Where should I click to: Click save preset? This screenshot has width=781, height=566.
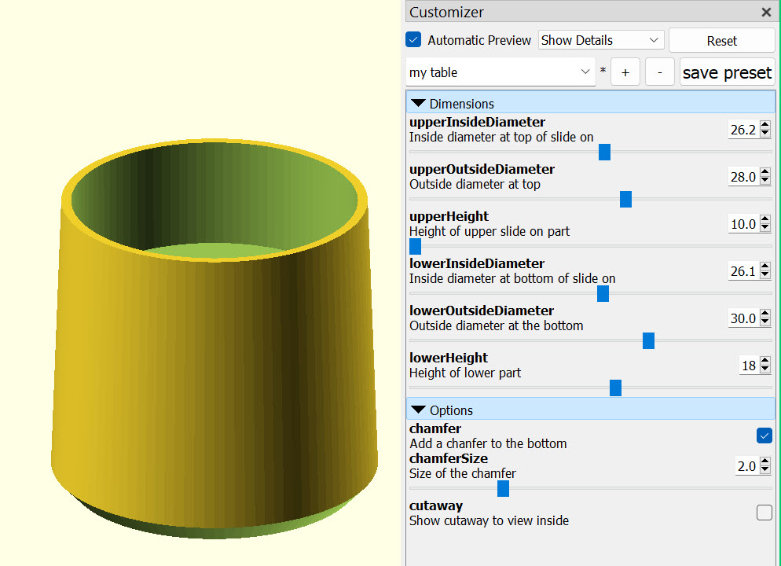coord(727,72)
